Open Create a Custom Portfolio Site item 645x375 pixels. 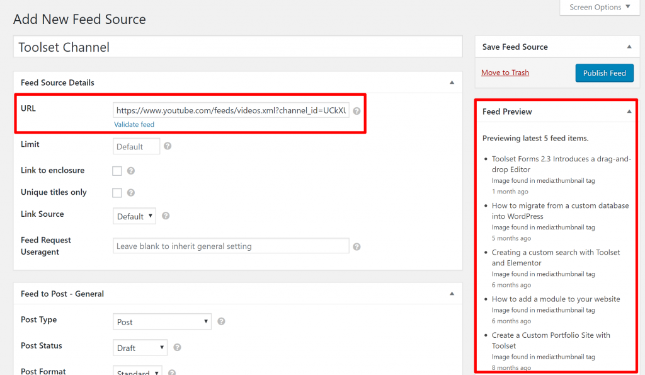(x=551, y=340)
